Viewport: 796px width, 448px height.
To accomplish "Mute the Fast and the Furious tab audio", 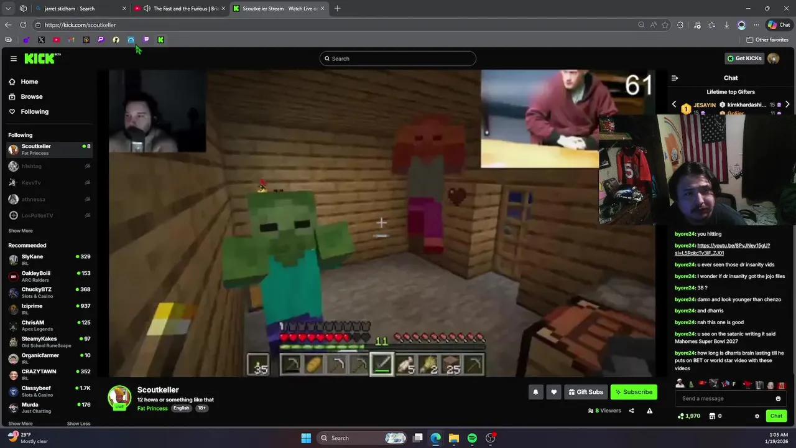I will coord(147,8).
